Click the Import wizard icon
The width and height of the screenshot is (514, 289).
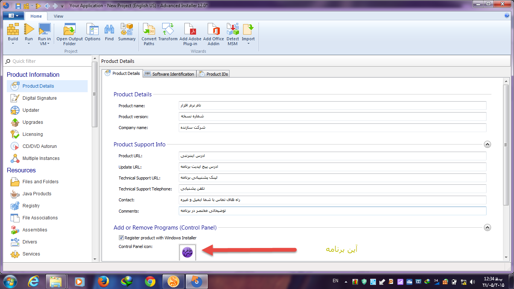coord(248,29)
